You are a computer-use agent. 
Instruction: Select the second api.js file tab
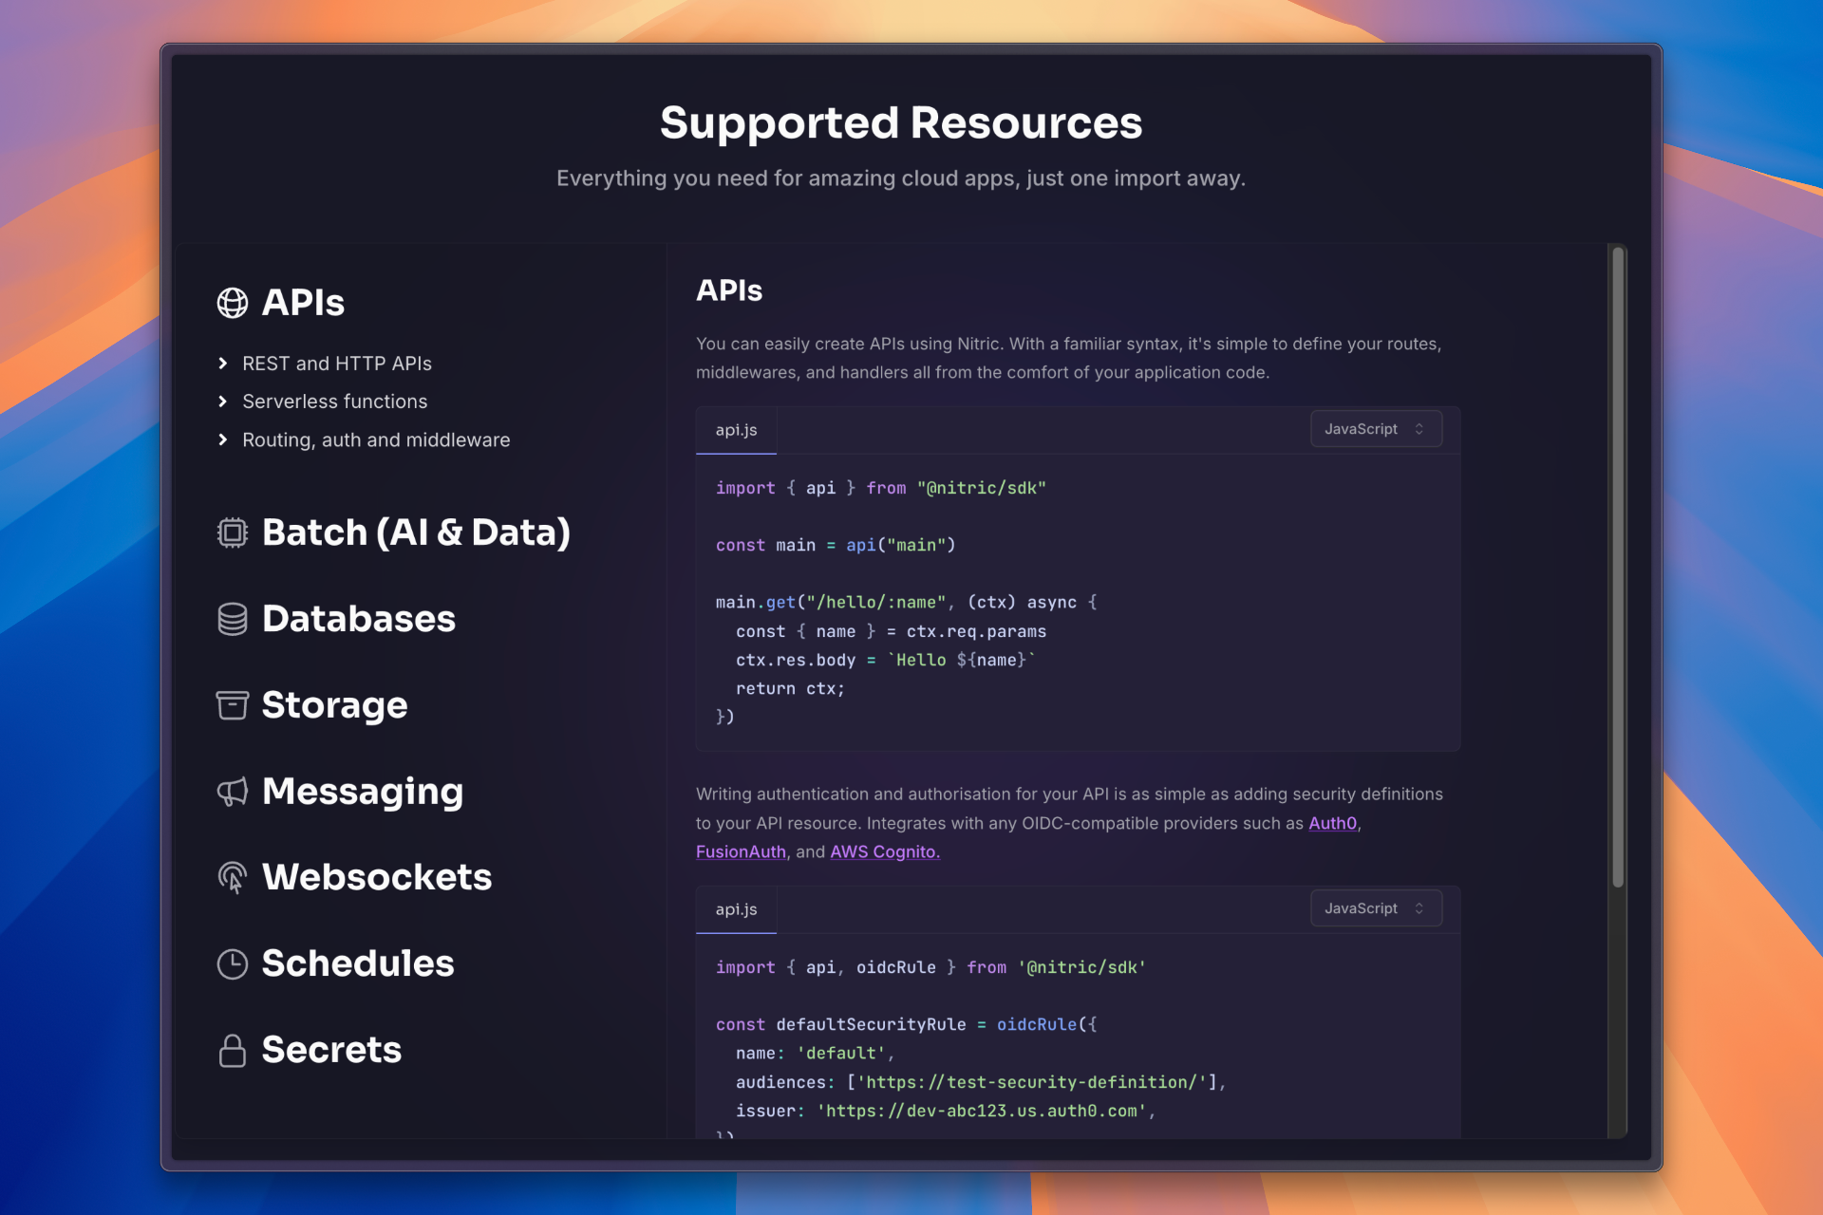coord(736,909)
